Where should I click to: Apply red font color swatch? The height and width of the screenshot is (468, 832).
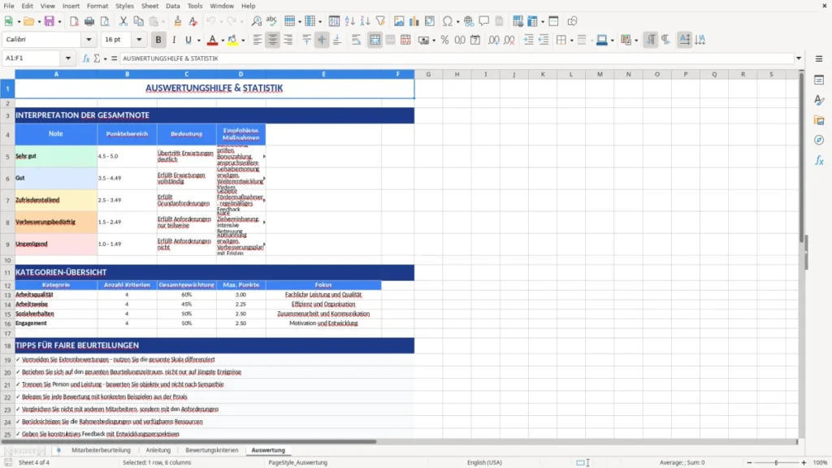click(212, 40)
